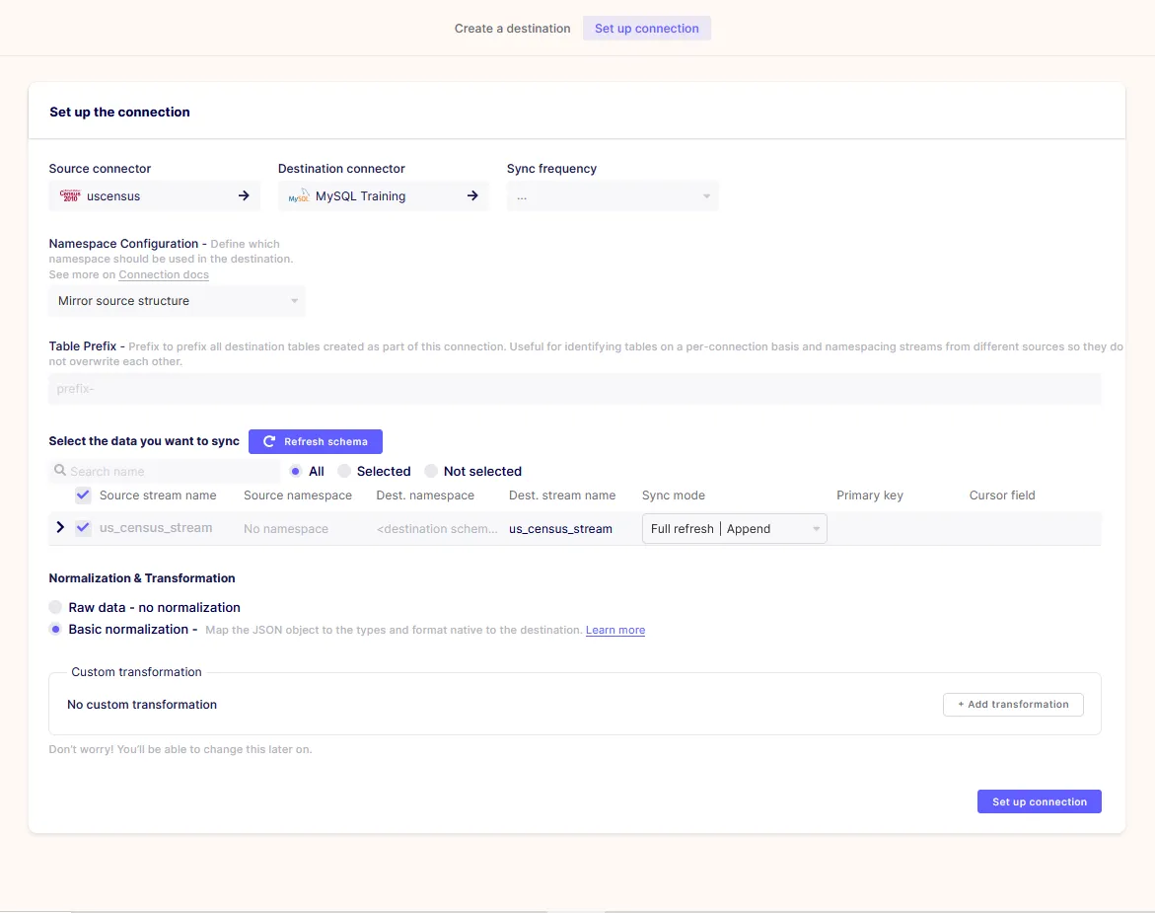Click the bottom Set up connection button
The image size is (1155, 913).
coord(1040,801)
